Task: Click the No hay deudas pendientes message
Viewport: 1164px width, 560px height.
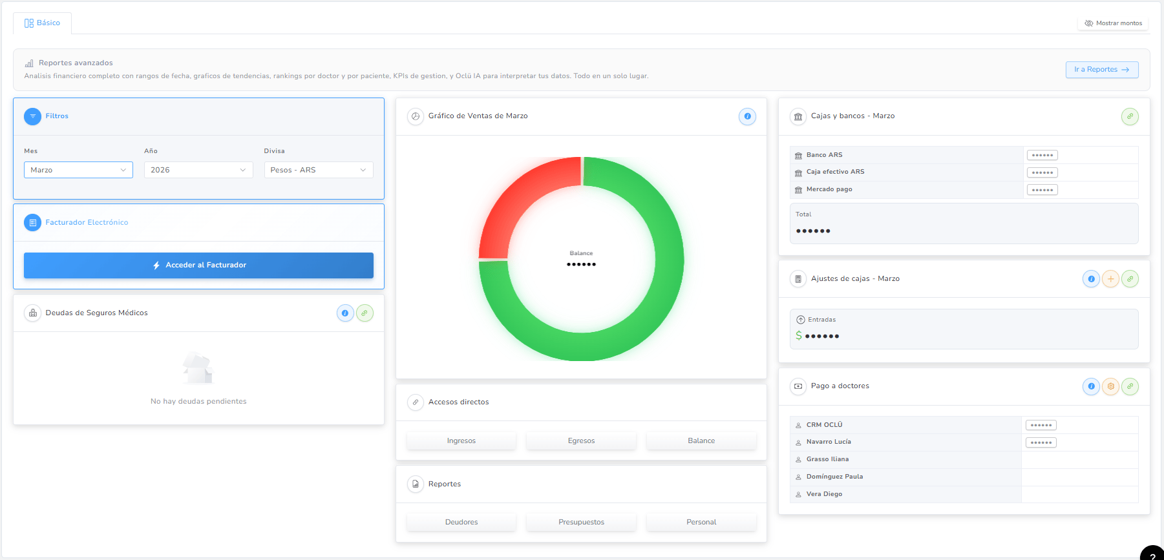Action: pyautogui.click(x=198, y=401)
